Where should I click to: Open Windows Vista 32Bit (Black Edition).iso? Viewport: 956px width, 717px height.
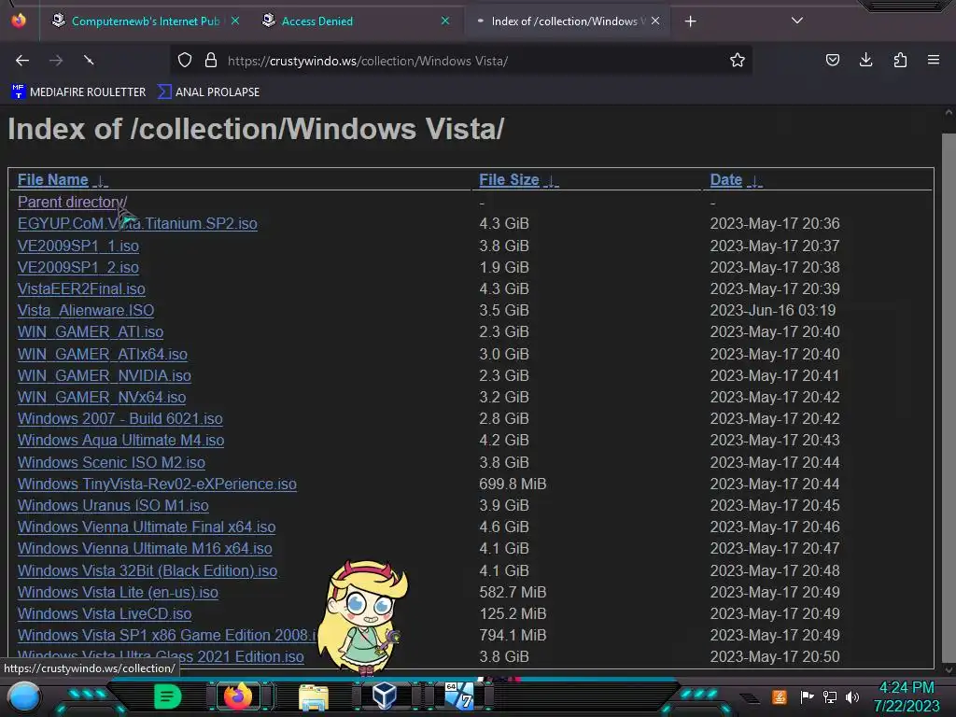point(147,570)
